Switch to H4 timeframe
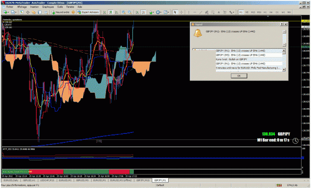The width and height of the screenshot is (311, 188). [271, 12]
